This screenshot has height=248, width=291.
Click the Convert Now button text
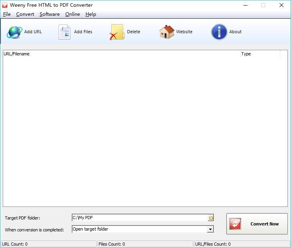click(264, 224)
